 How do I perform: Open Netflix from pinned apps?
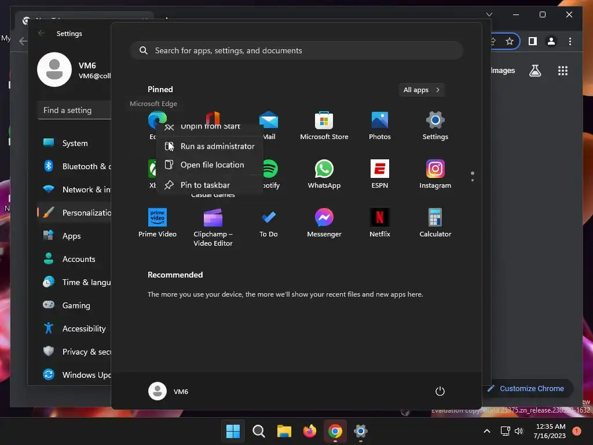point(379,223)
